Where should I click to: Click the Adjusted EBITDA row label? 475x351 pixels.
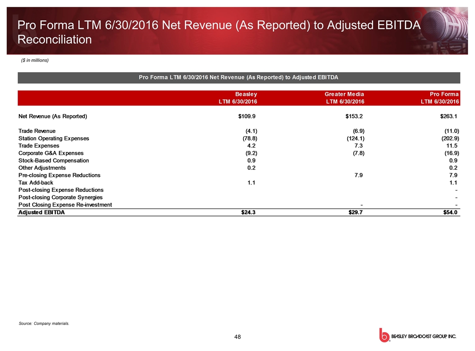pos(41,212)
